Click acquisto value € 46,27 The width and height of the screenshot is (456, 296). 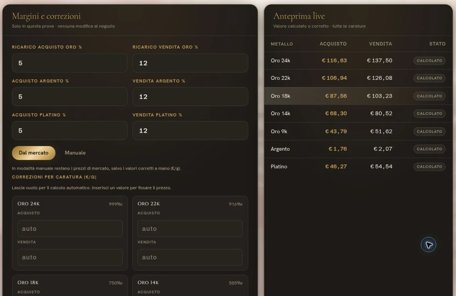pyautogui.click(x=336, y=166)
